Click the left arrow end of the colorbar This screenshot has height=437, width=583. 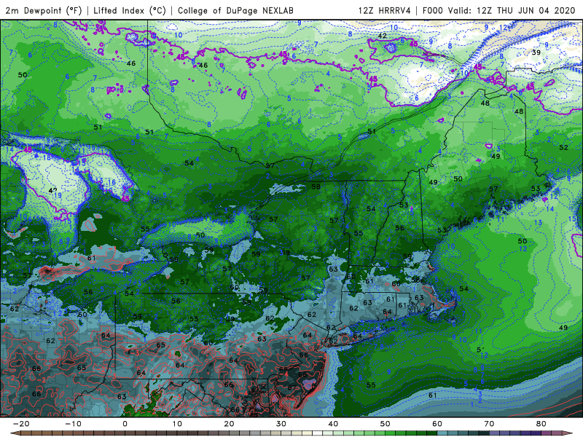click(x=15, y=433)
